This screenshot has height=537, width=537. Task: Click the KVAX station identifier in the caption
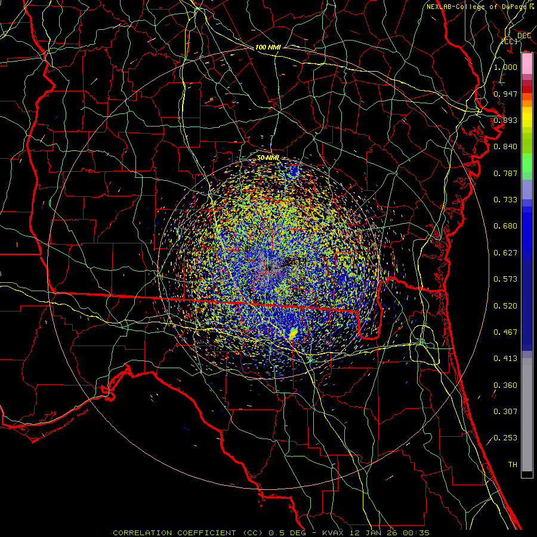[334, 533]
